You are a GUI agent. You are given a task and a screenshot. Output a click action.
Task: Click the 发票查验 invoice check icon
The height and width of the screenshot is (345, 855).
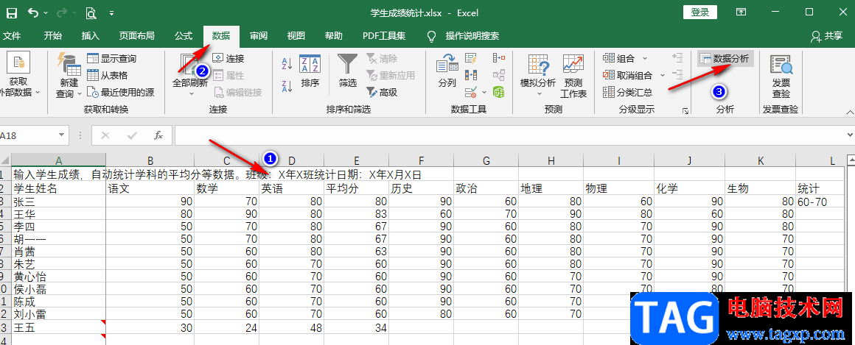tap(781, 76)
